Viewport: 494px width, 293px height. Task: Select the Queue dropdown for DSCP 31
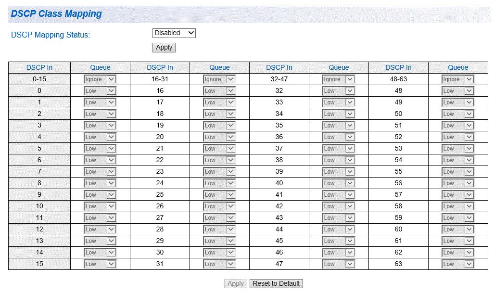219,264
